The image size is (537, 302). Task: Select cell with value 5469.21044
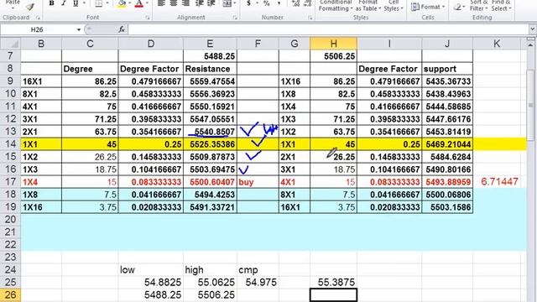(447, 144)
